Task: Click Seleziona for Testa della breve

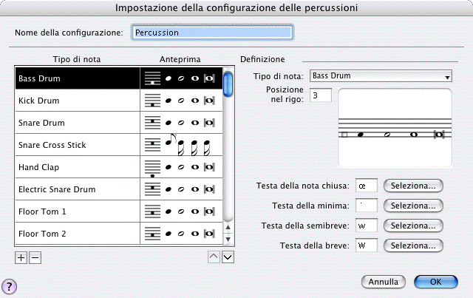Action: [x=412, y=245]
